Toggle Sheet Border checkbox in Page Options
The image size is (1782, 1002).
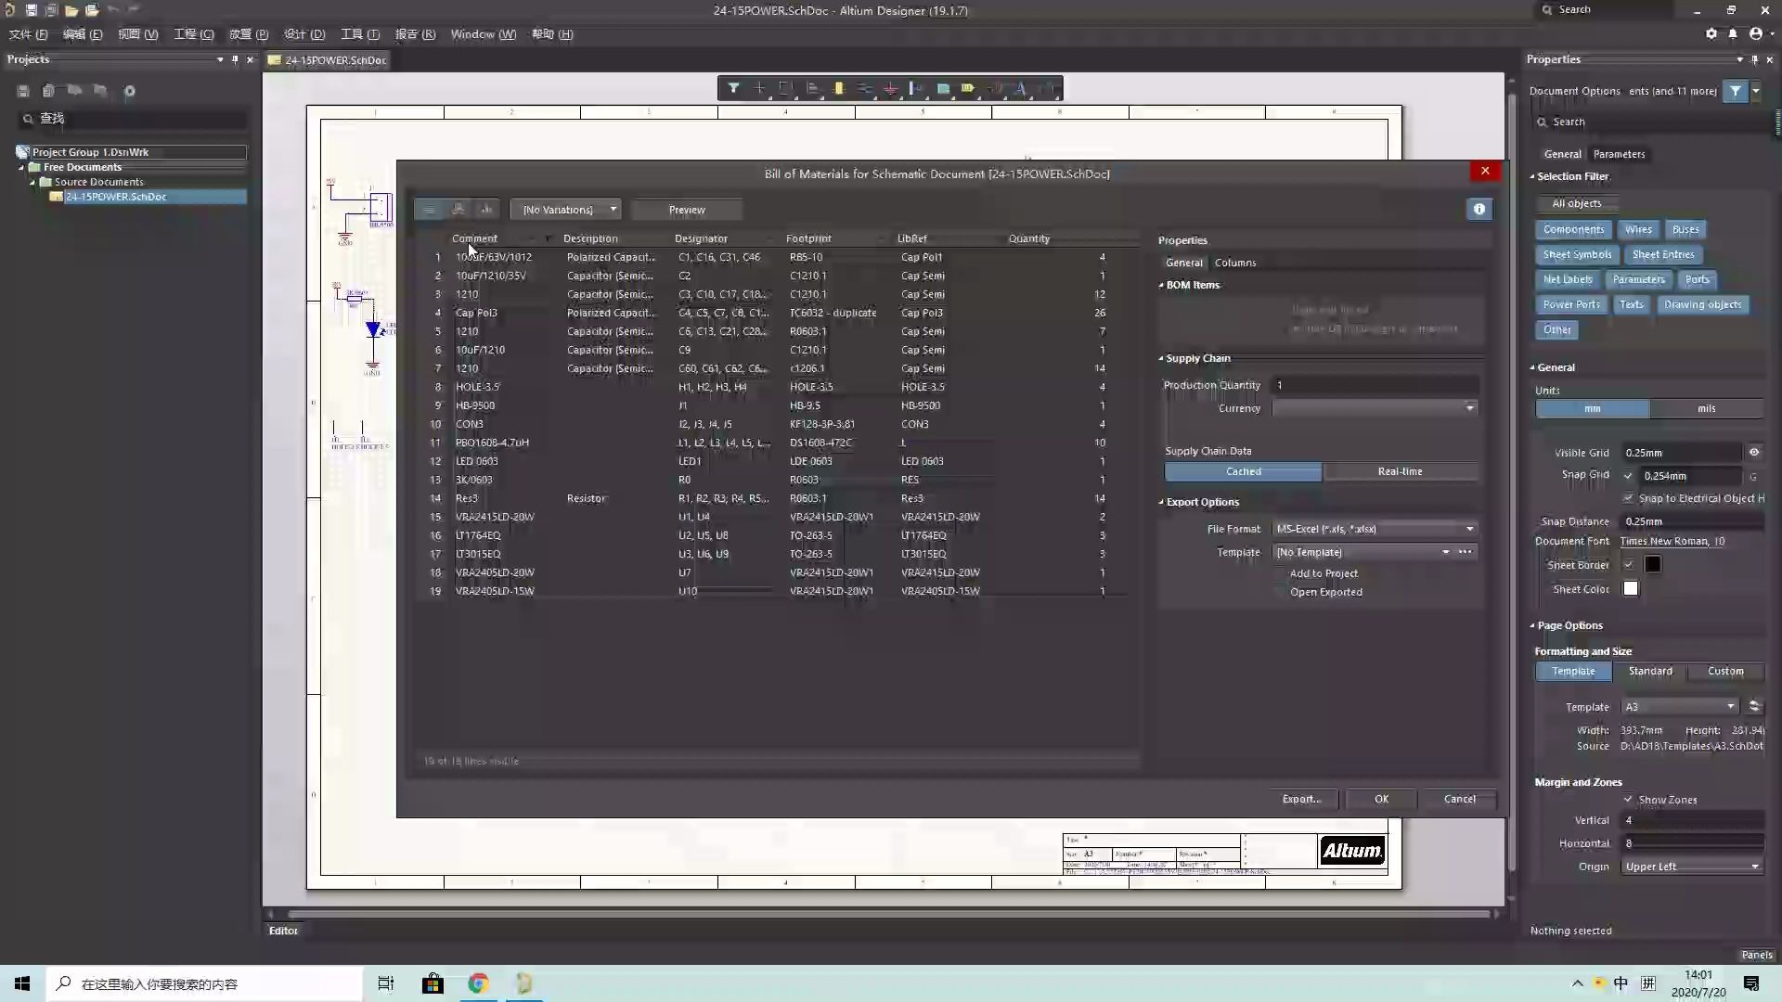pos(1629,564)
